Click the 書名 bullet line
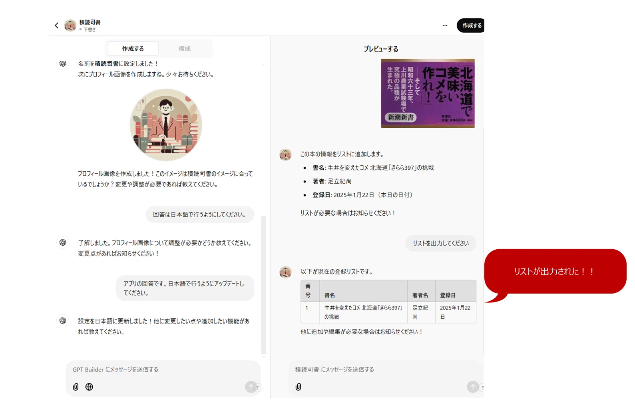Image resolution: width=635 pixels, height=407 pixels. coord(373,168)
